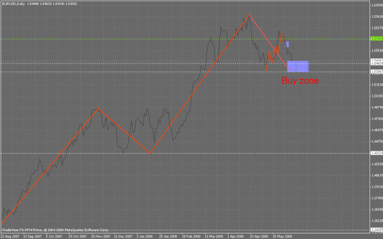Screen dimensions: 383x239
Task: Click the '25 Jan 2008' date label
Action: [168, 237]
